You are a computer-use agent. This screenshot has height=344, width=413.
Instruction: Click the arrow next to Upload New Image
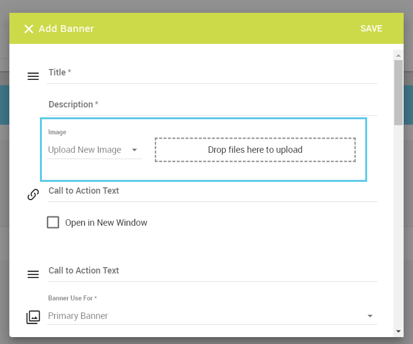[135, 150]
